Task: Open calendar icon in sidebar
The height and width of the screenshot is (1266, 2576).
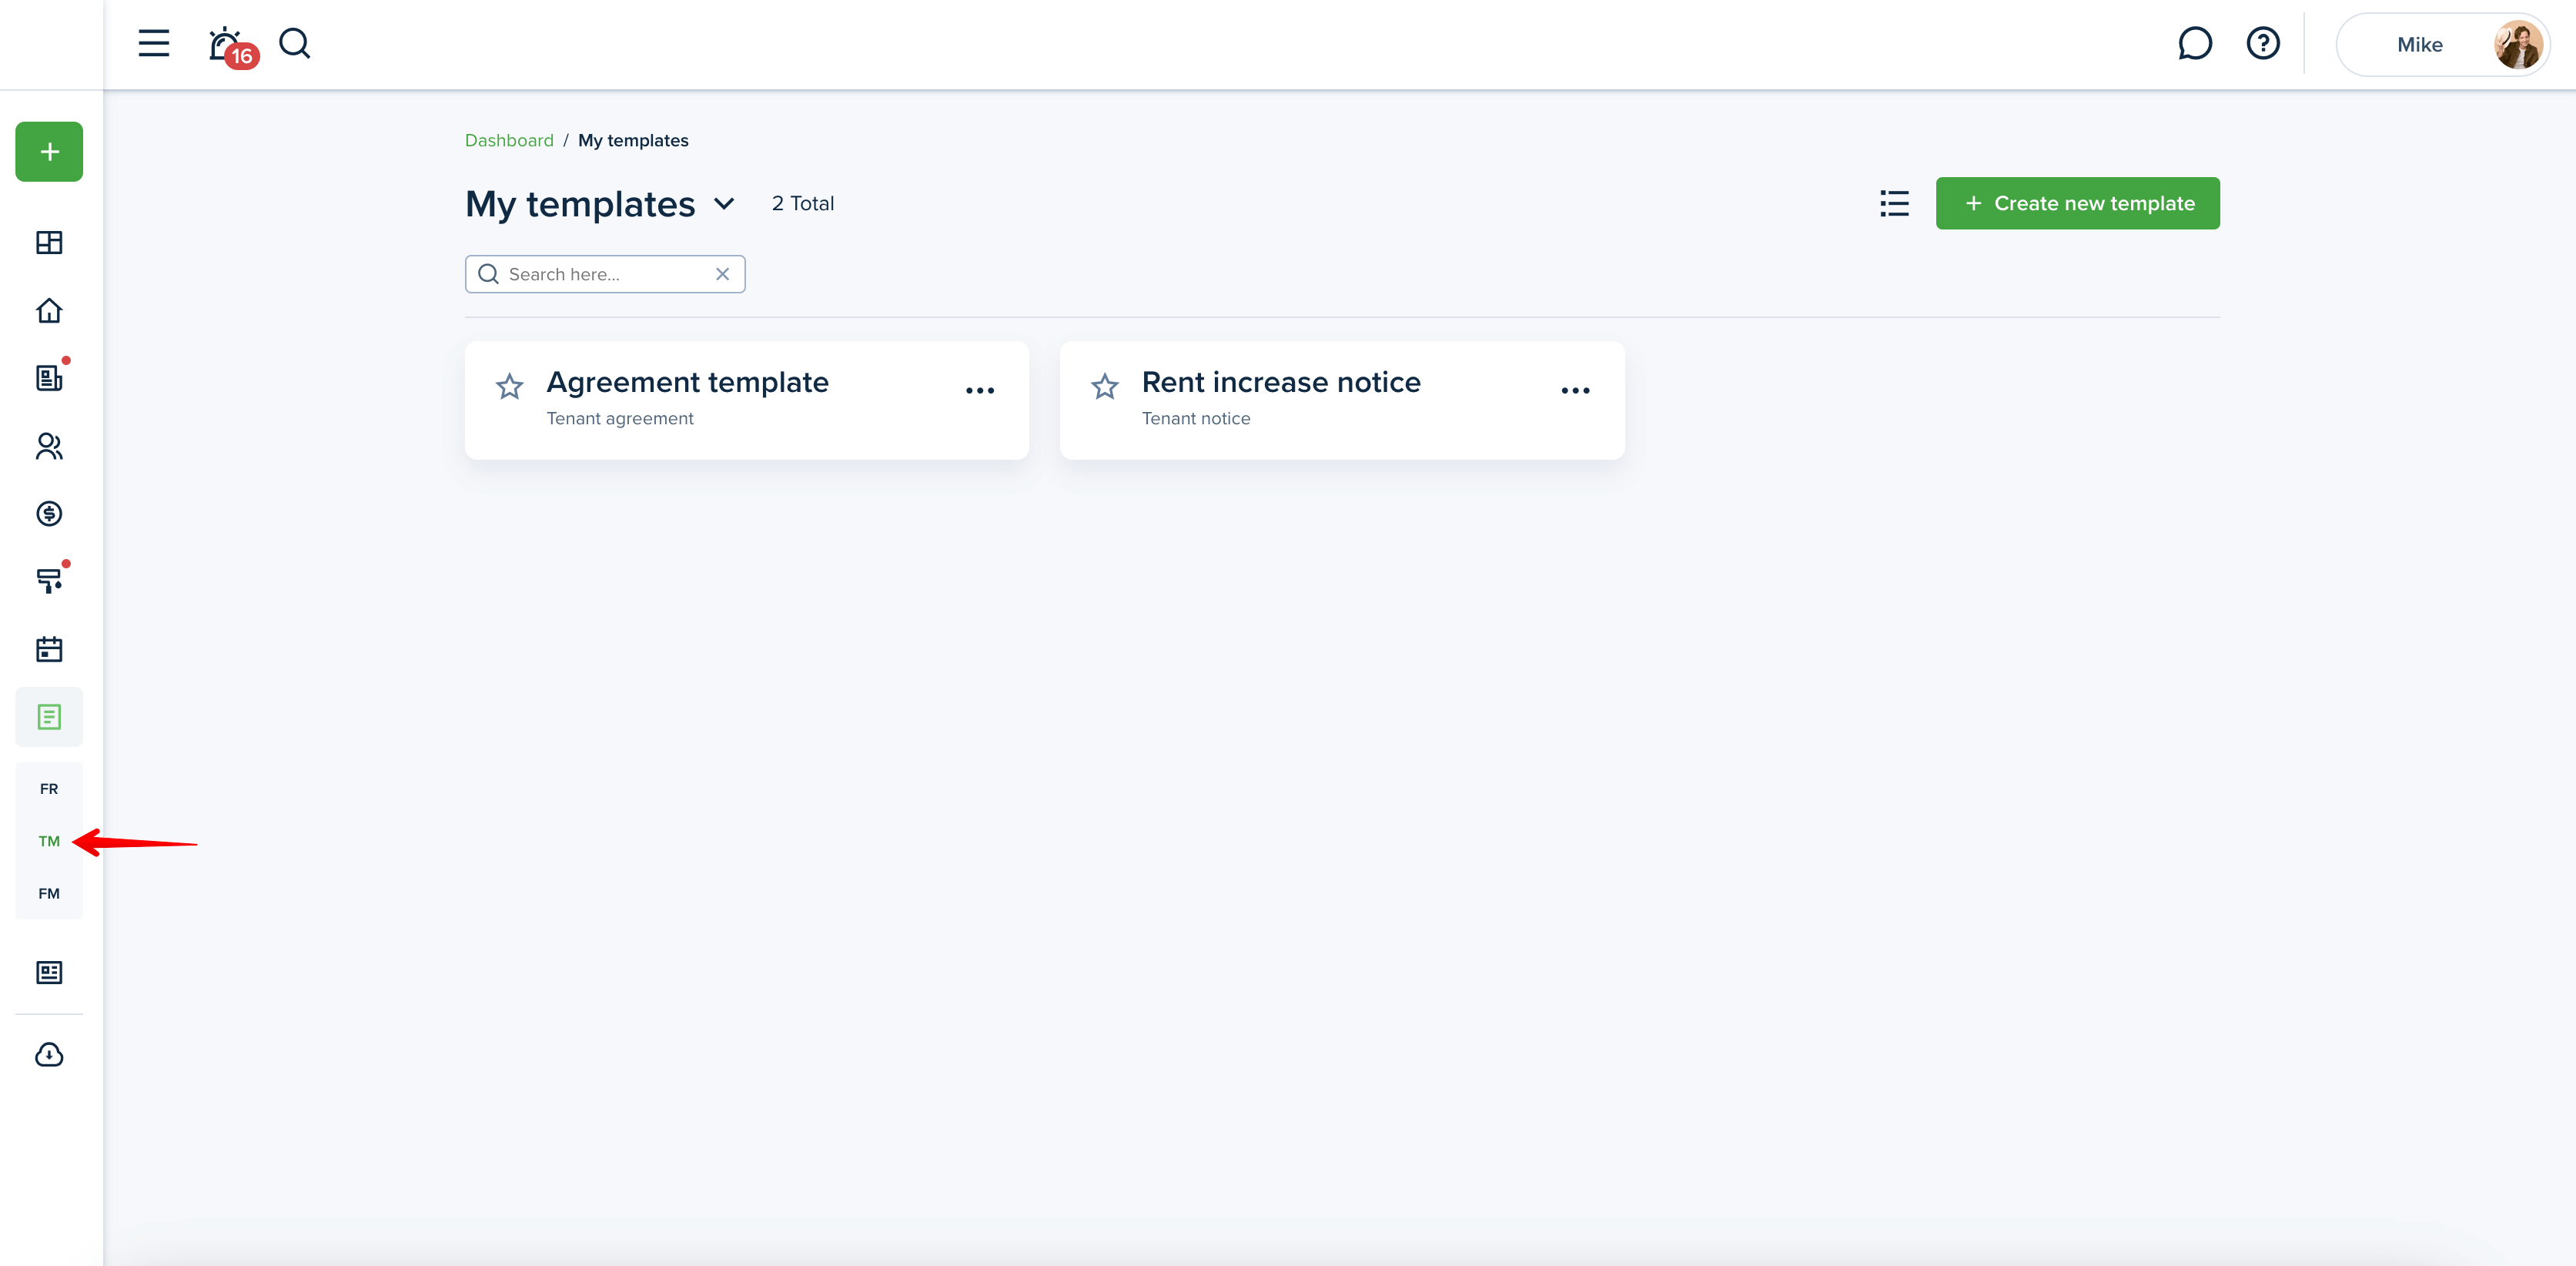Action: pyautogui.click(x=49, y=649)
